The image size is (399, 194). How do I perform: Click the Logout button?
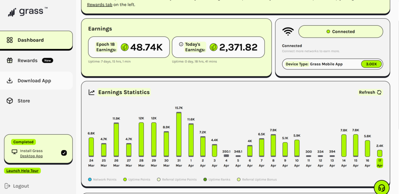(x=17, y=186)
